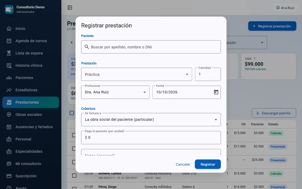Click the user avatar icon beside Ana Ruiz
302x189 pixels.
[x=278, y=8]
